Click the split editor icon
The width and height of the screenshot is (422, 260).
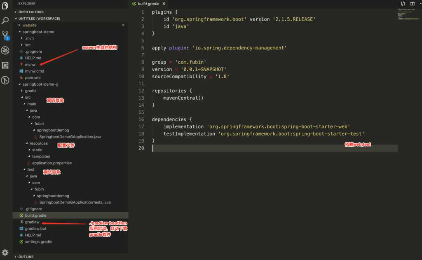[x=412, y=3]
